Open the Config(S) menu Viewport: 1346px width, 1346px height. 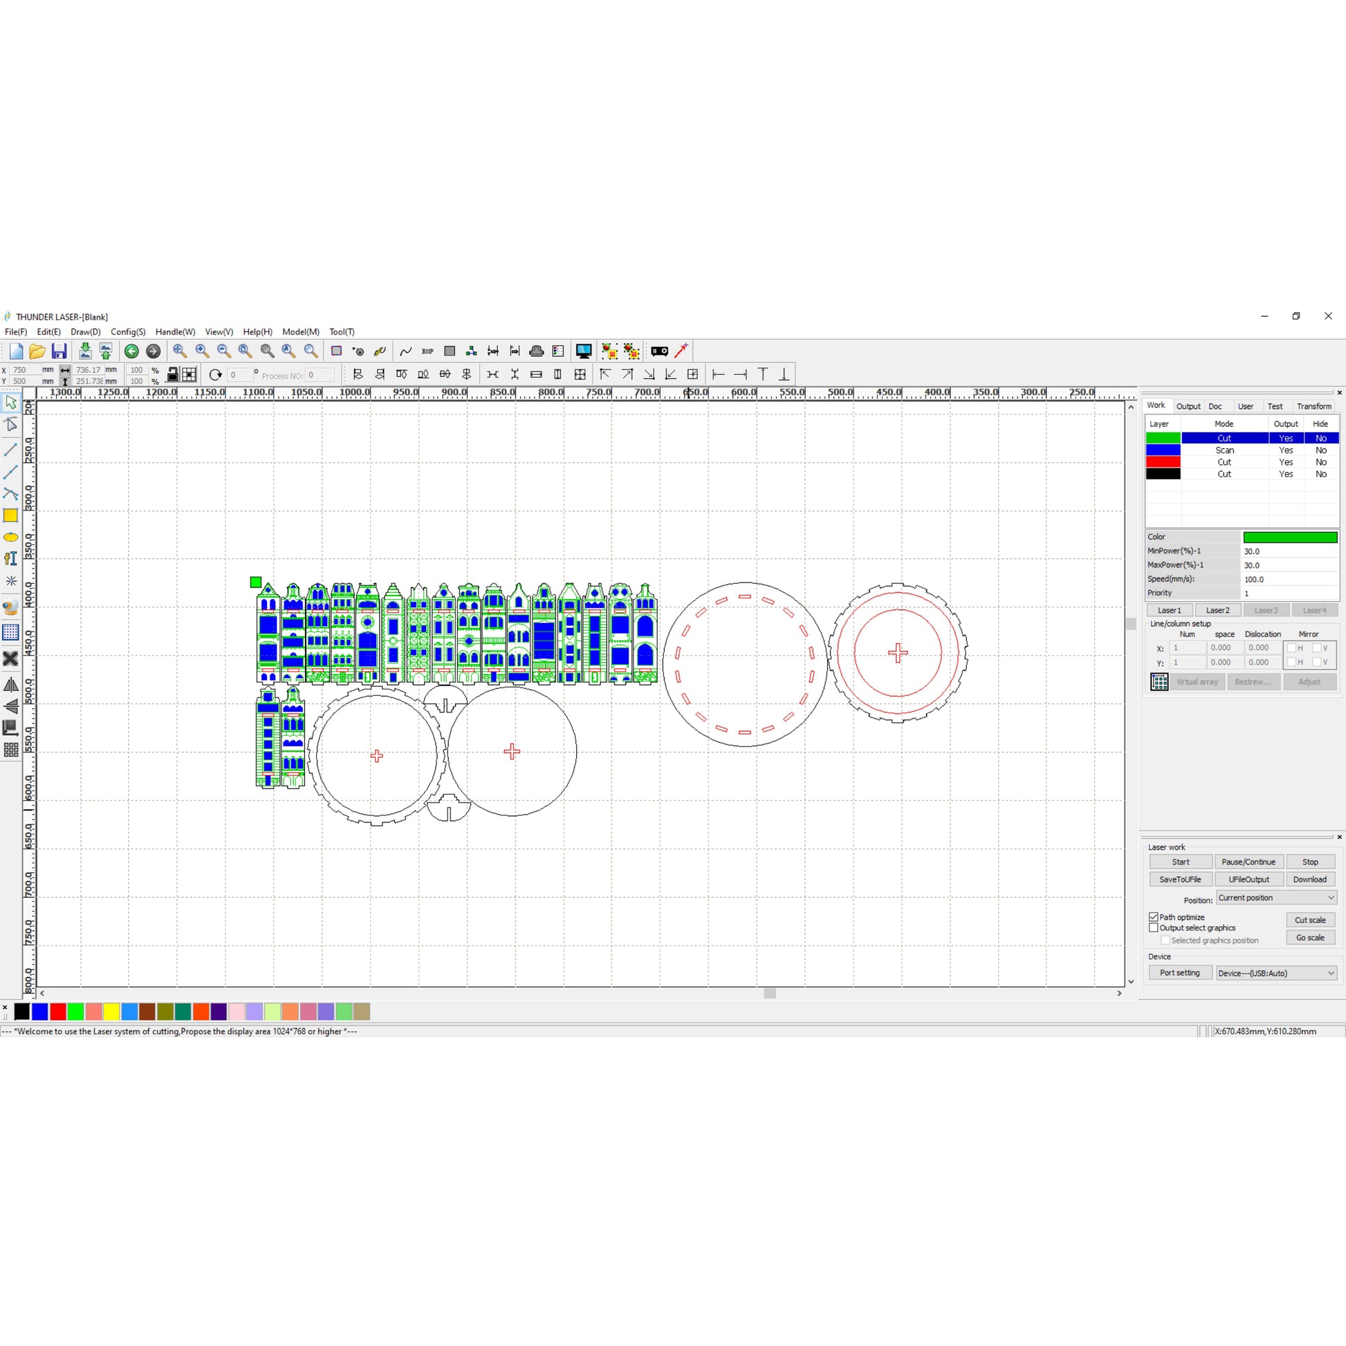[x=127, y=332]
